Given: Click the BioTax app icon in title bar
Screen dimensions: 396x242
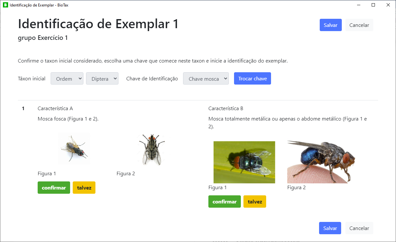Looking at the screenshot, I should 5,5.
